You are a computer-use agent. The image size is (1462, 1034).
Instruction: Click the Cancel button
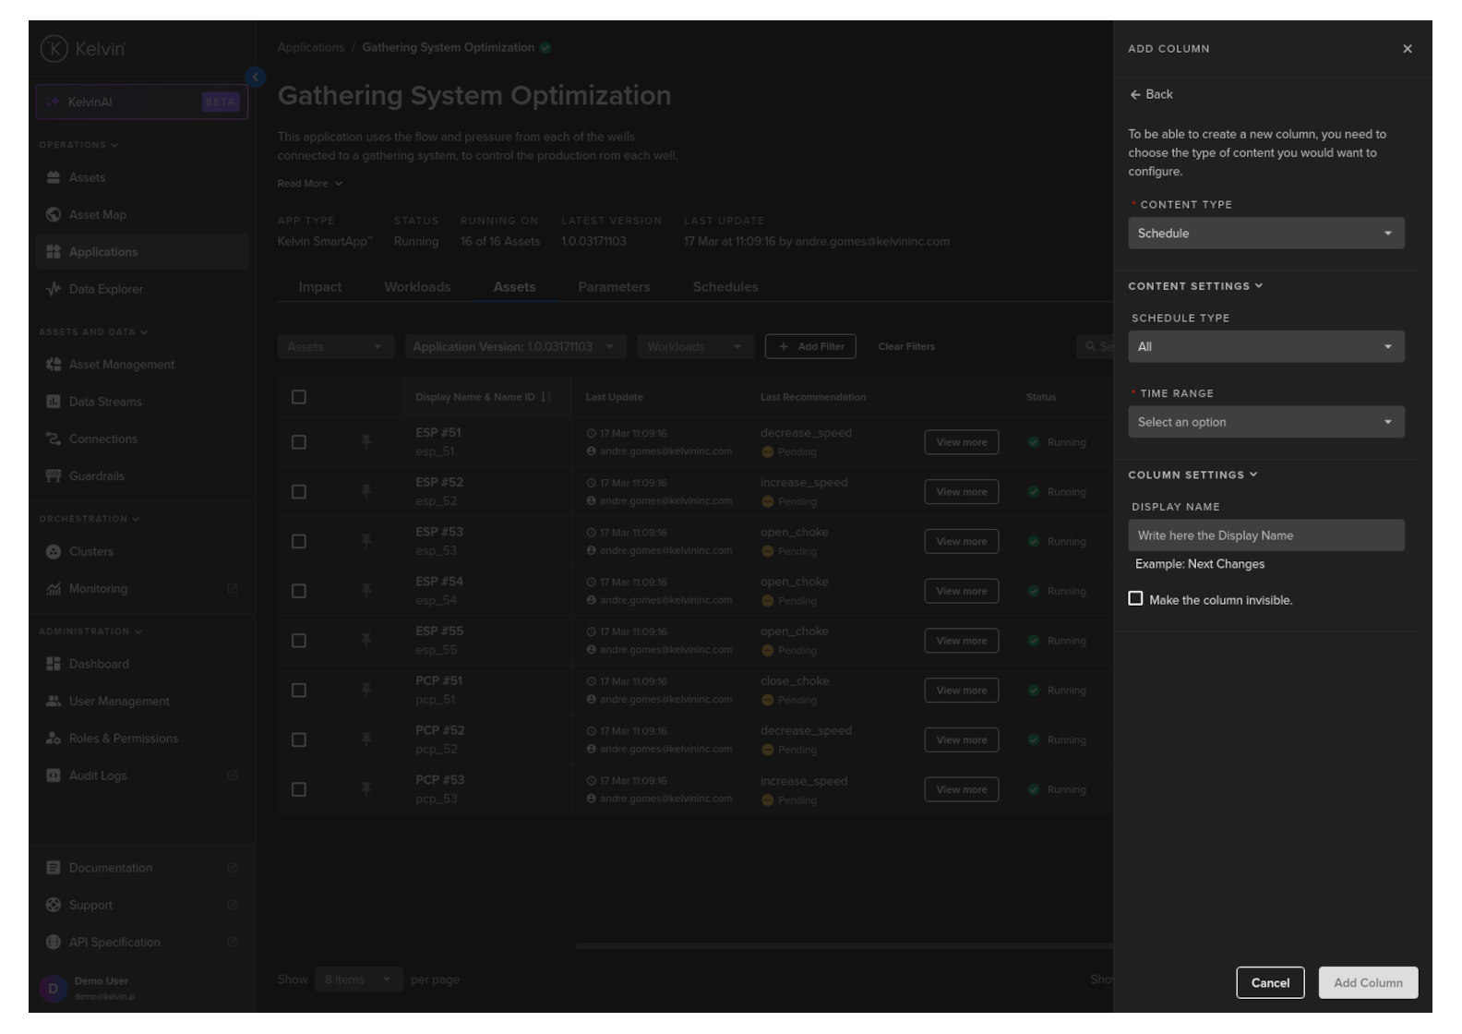pyautogui.click(x=1269, y=983)
